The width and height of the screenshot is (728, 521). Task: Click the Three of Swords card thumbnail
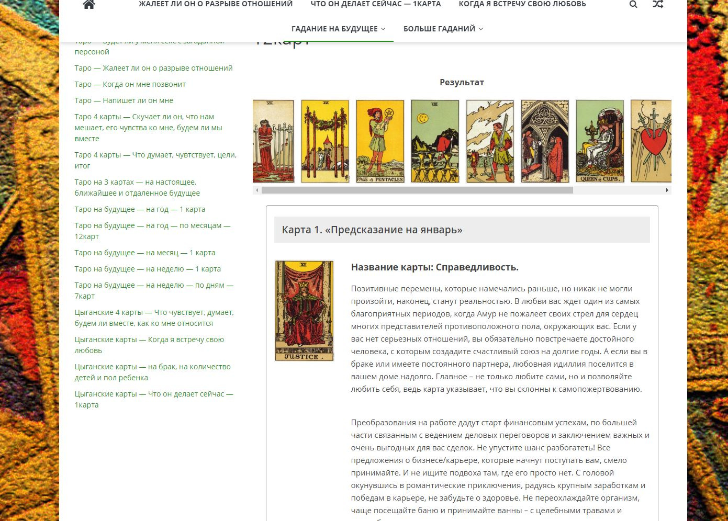pyautogui.click(x=651, y=141)
